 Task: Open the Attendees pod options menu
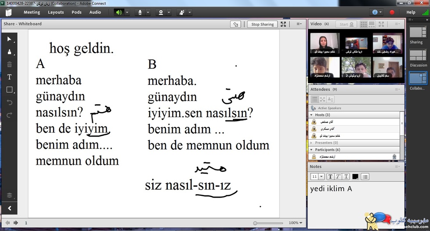click(x=397, y=90)
